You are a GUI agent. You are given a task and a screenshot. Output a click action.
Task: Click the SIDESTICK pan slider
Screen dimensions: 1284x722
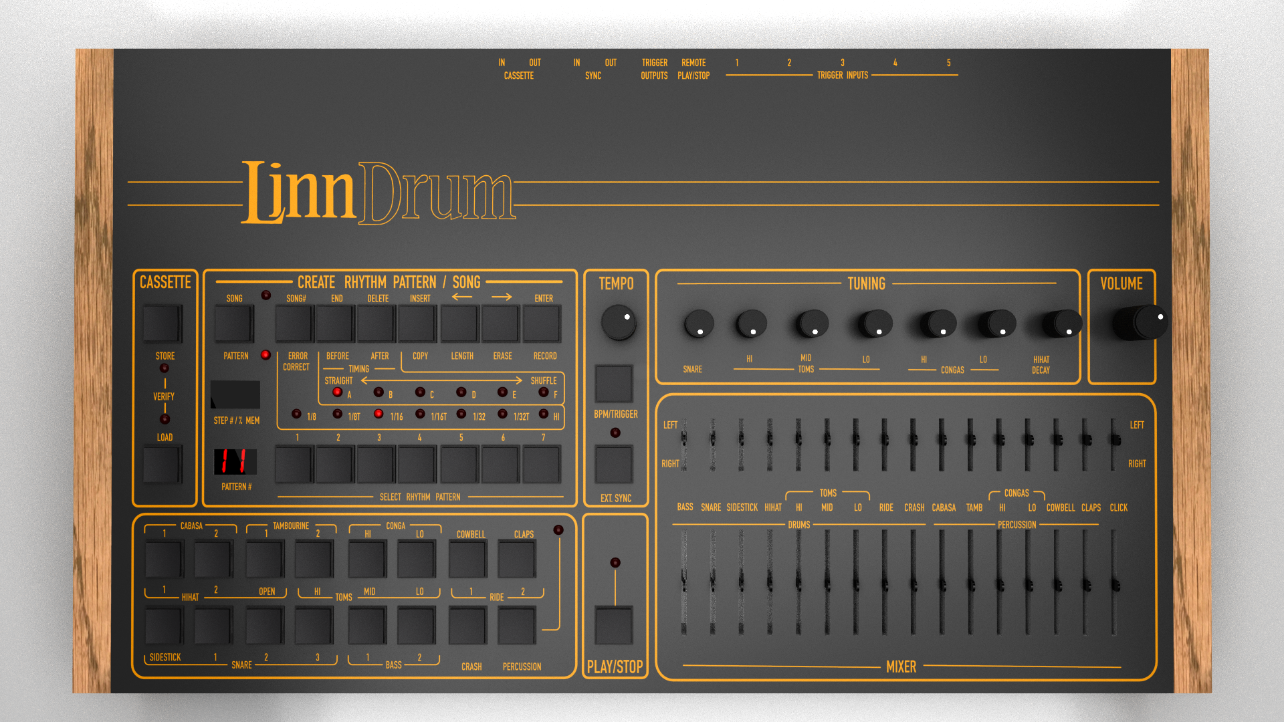[x=741, y=444]
